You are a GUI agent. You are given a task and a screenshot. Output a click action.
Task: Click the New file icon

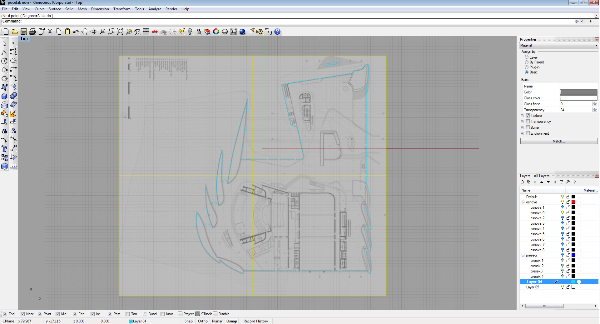6,32
